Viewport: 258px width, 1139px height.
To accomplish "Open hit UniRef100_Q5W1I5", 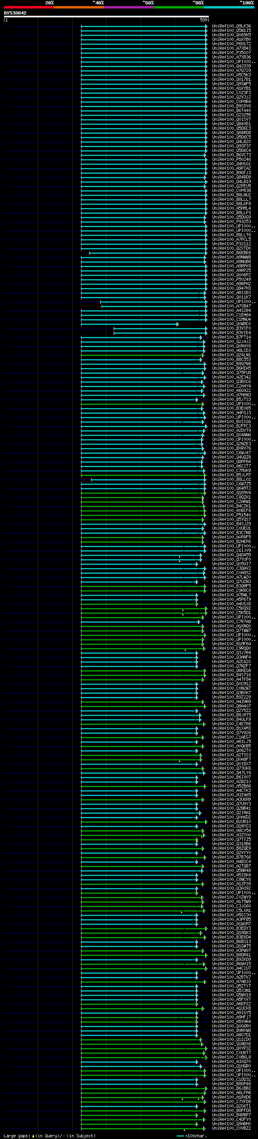I will tap(231, 31).
